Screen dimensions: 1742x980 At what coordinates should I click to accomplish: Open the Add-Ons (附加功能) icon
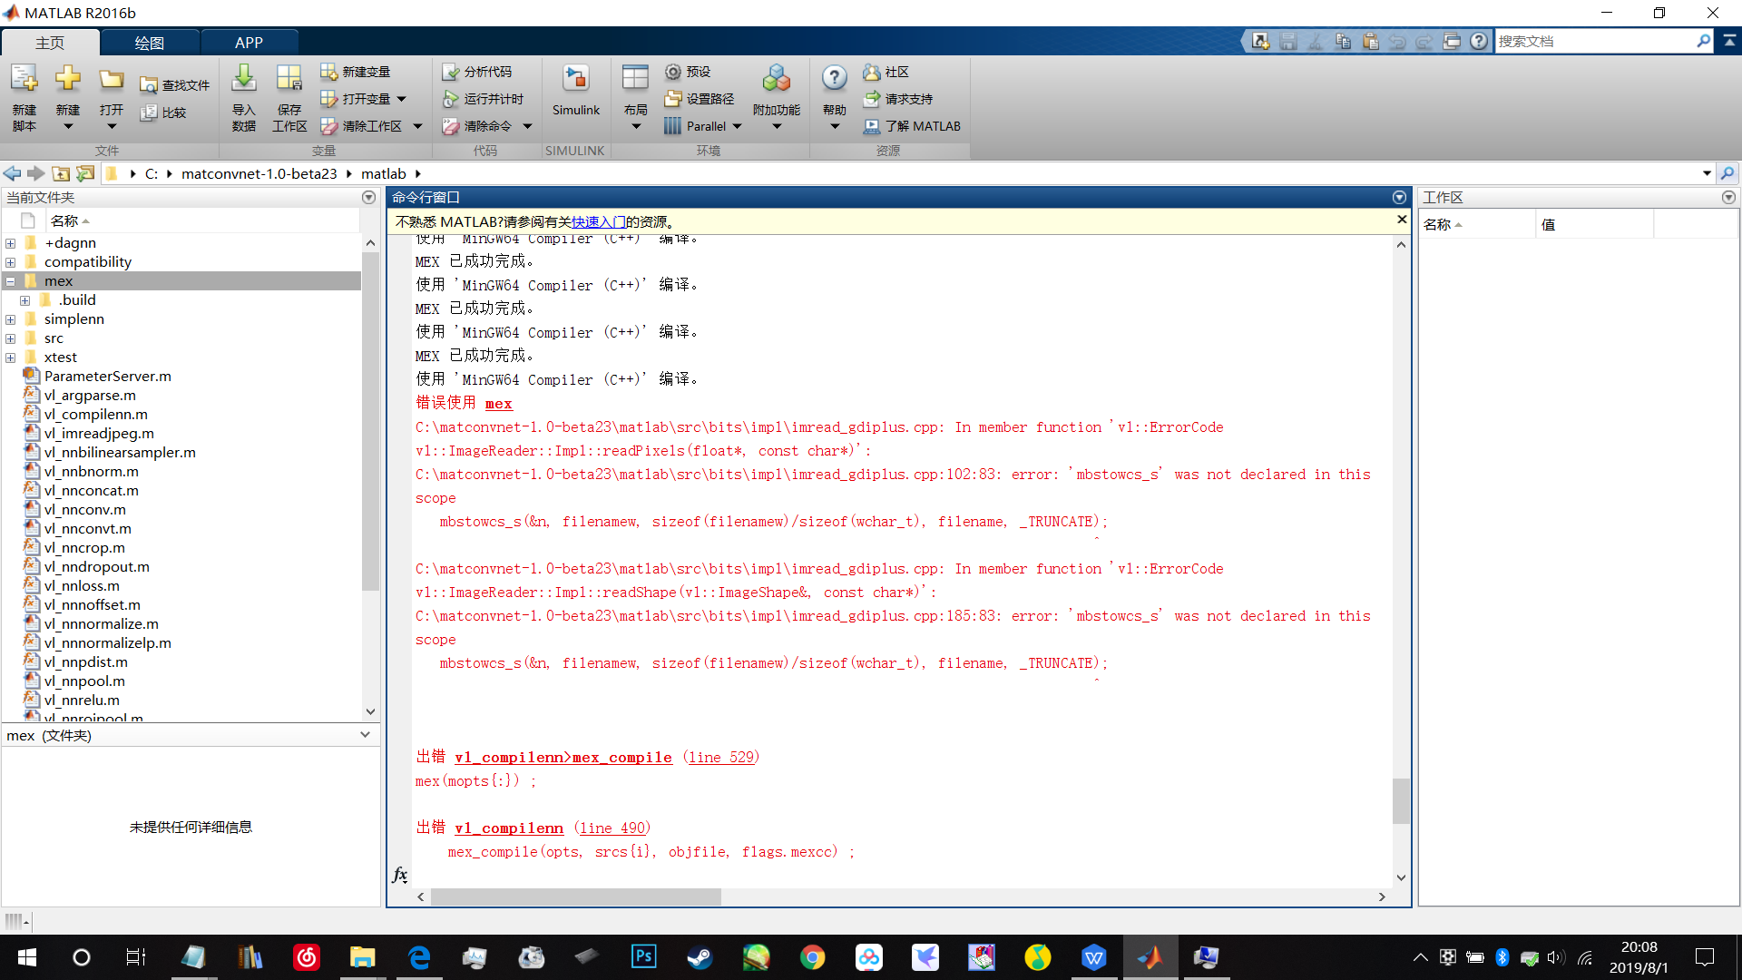[x=776, y=82]
